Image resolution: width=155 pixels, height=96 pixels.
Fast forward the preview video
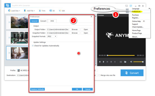(x=107, y=62)
